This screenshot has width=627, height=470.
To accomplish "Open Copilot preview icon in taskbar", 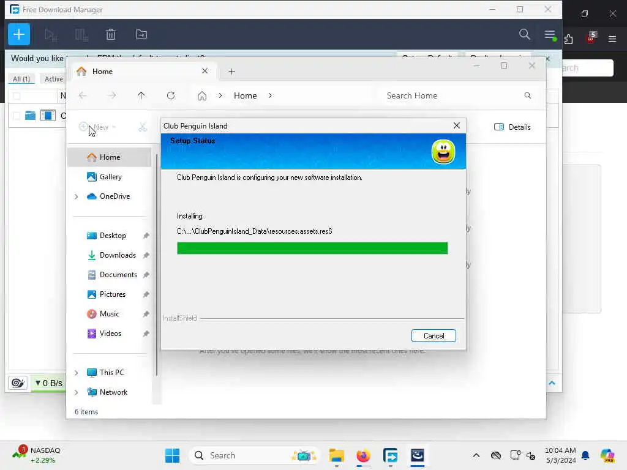I will click(607, 455).
